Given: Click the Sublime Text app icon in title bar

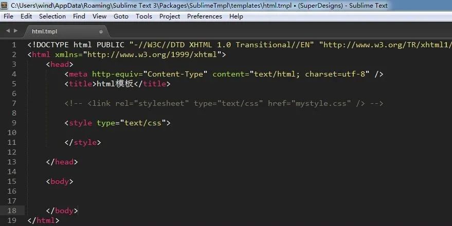Looking at the screenshot, I should (4, 5).
